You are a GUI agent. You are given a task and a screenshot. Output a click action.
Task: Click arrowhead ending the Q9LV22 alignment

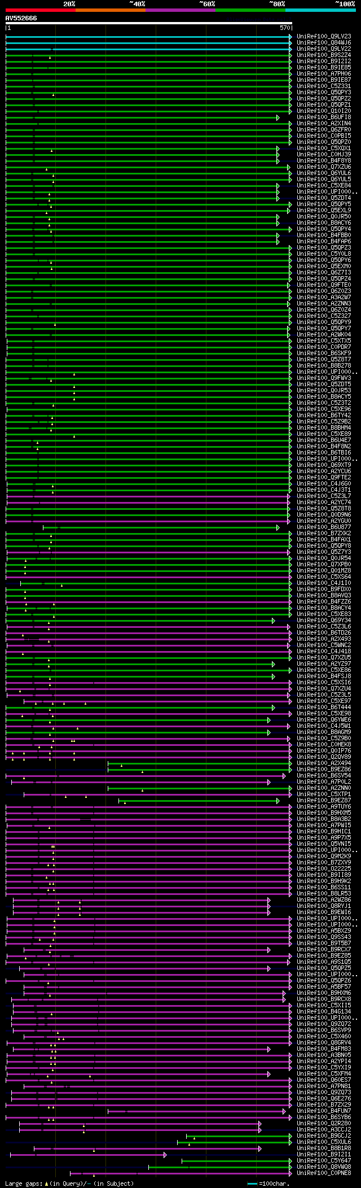pos(290,49)
